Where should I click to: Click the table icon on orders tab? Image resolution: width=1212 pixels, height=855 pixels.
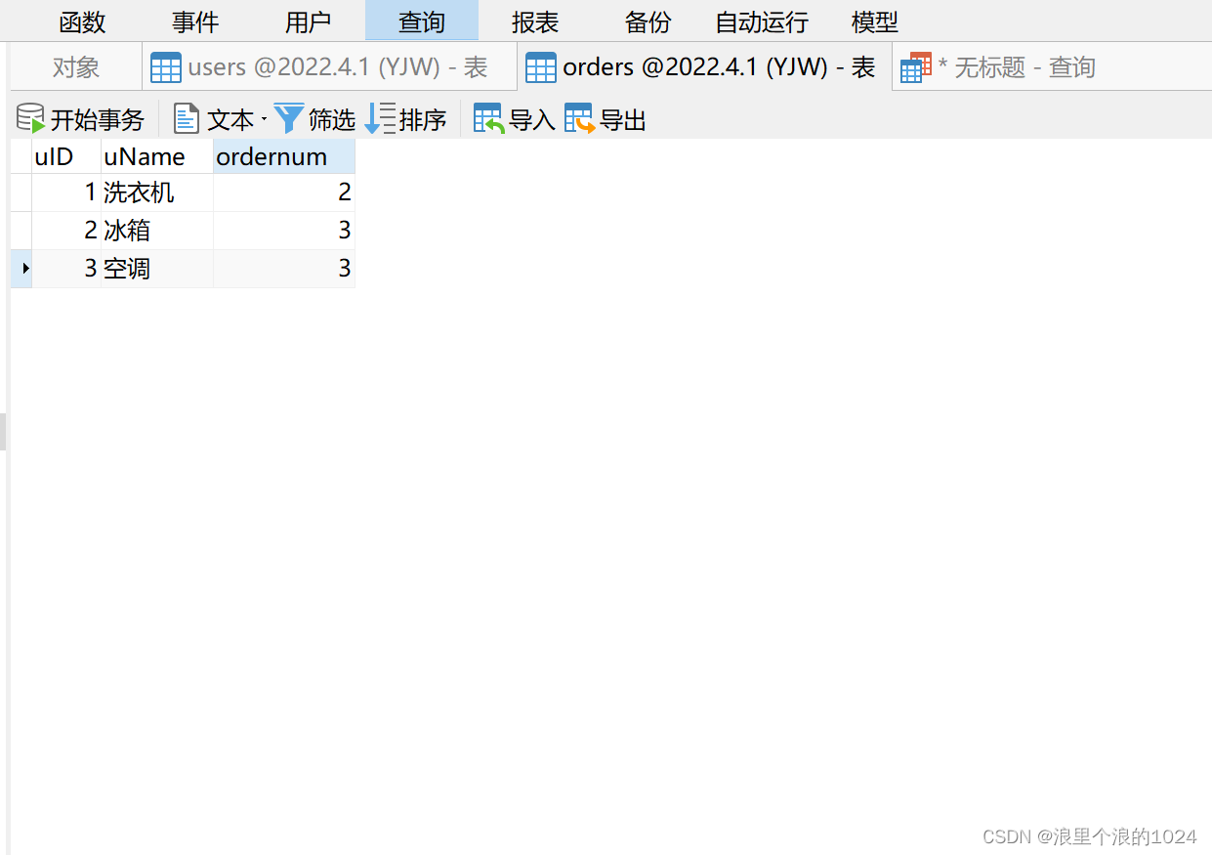[541, 67]
